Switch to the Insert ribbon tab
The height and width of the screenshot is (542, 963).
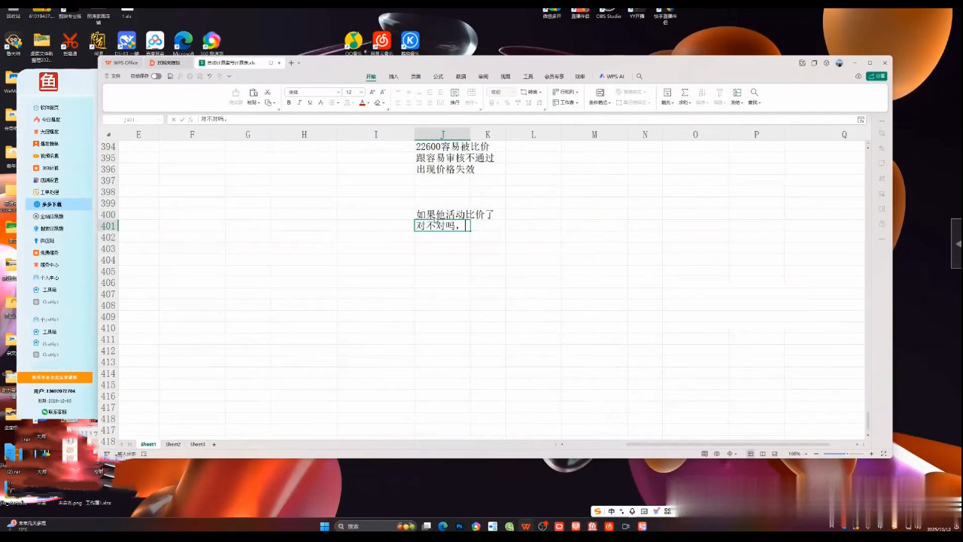coord(393,76)
